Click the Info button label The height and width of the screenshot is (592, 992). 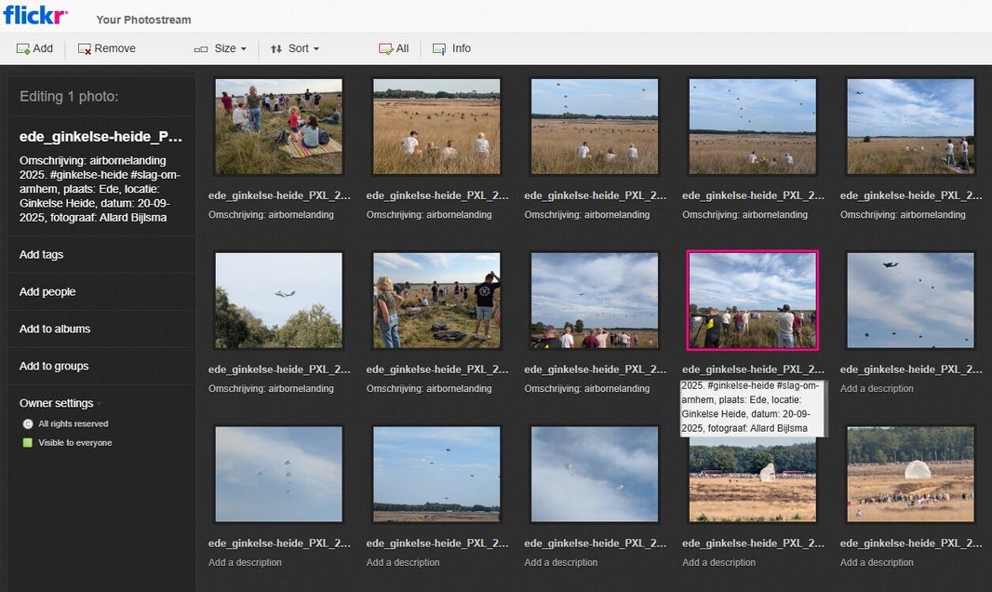pyautogui.click(x=462, y=48)
